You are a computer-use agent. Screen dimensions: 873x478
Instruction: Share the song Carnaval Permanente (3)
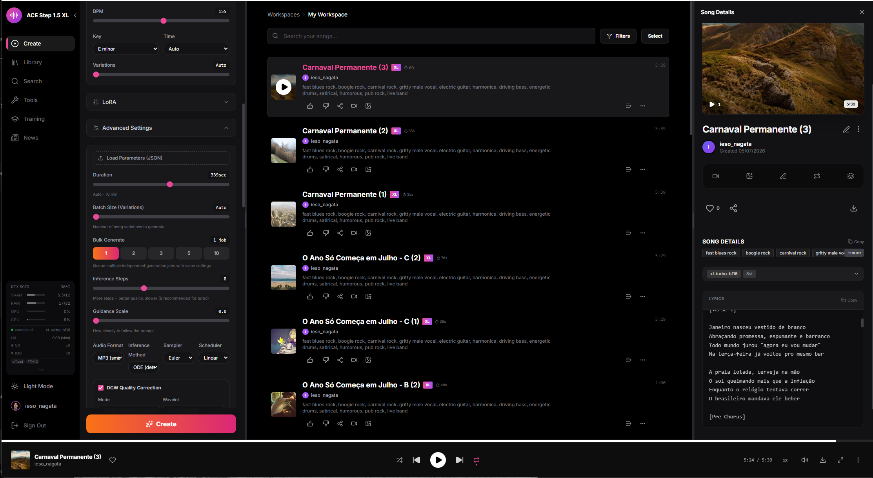tap(340, 106)
